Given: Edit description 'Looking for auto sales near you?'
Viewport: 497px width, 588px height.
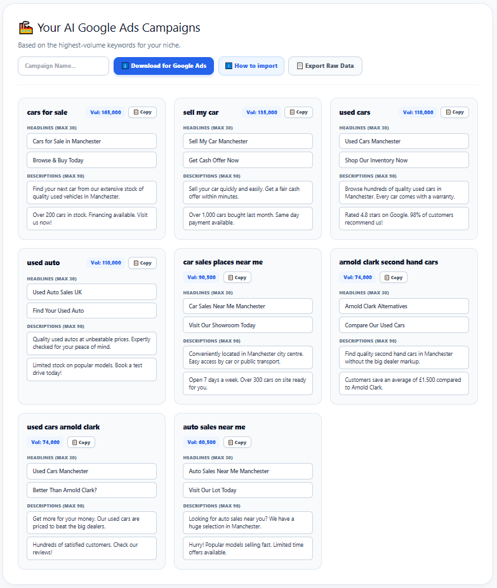Looking at the screenshot, I should pos(248,523).
